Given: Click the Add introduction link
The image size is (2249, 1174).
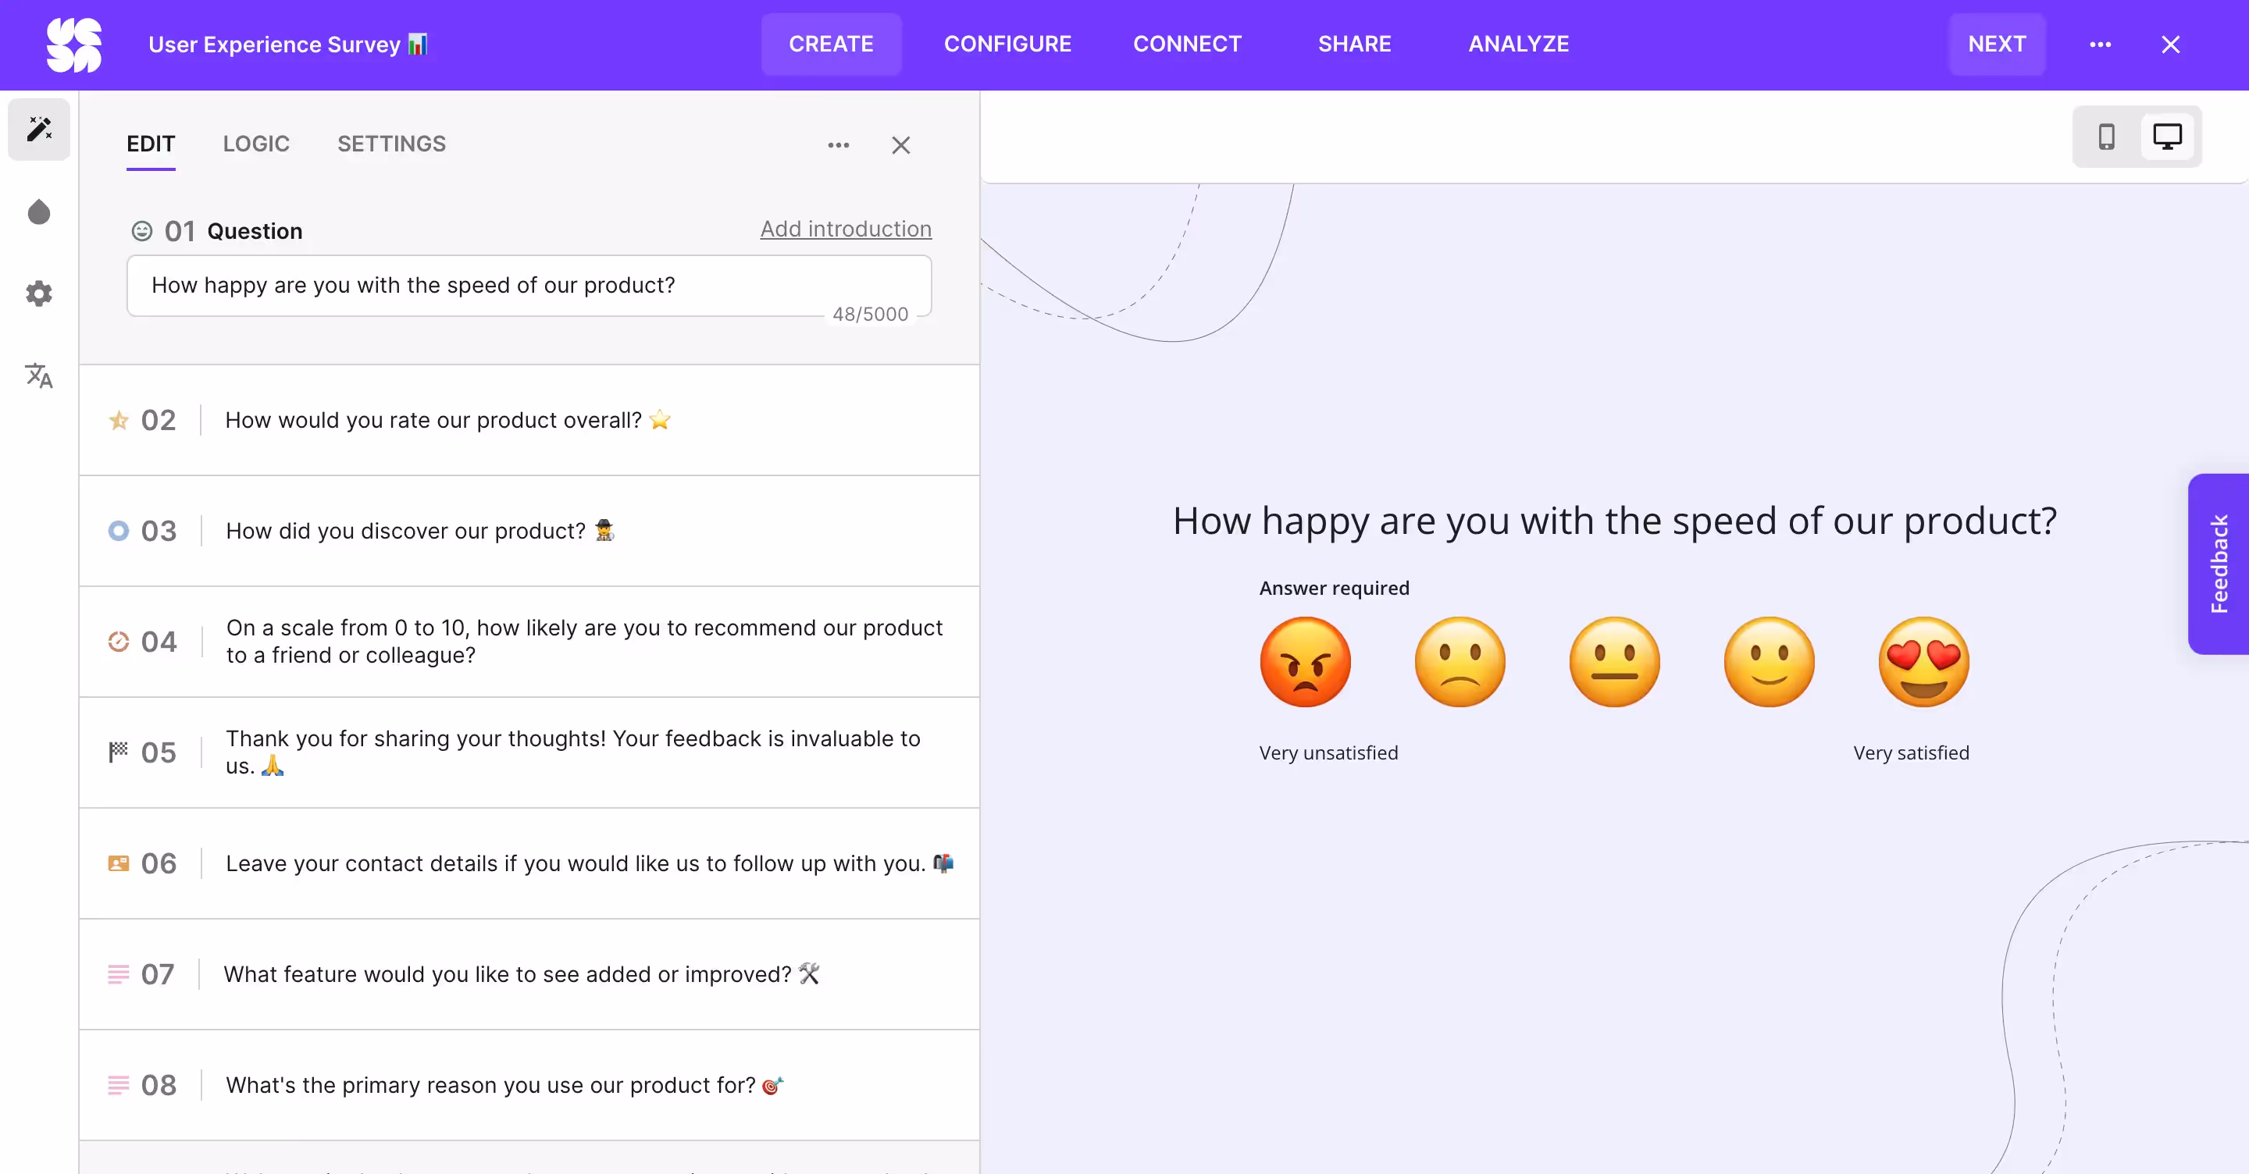Looking at the screenshot, I should [845, 229].
